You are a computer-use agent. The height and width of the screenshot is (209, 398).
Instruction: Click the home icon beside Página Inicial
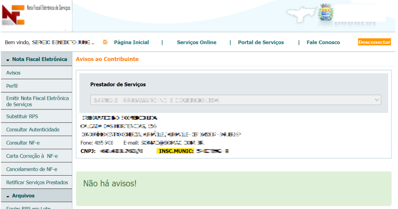pyautogui.click(x=105, y=42)
